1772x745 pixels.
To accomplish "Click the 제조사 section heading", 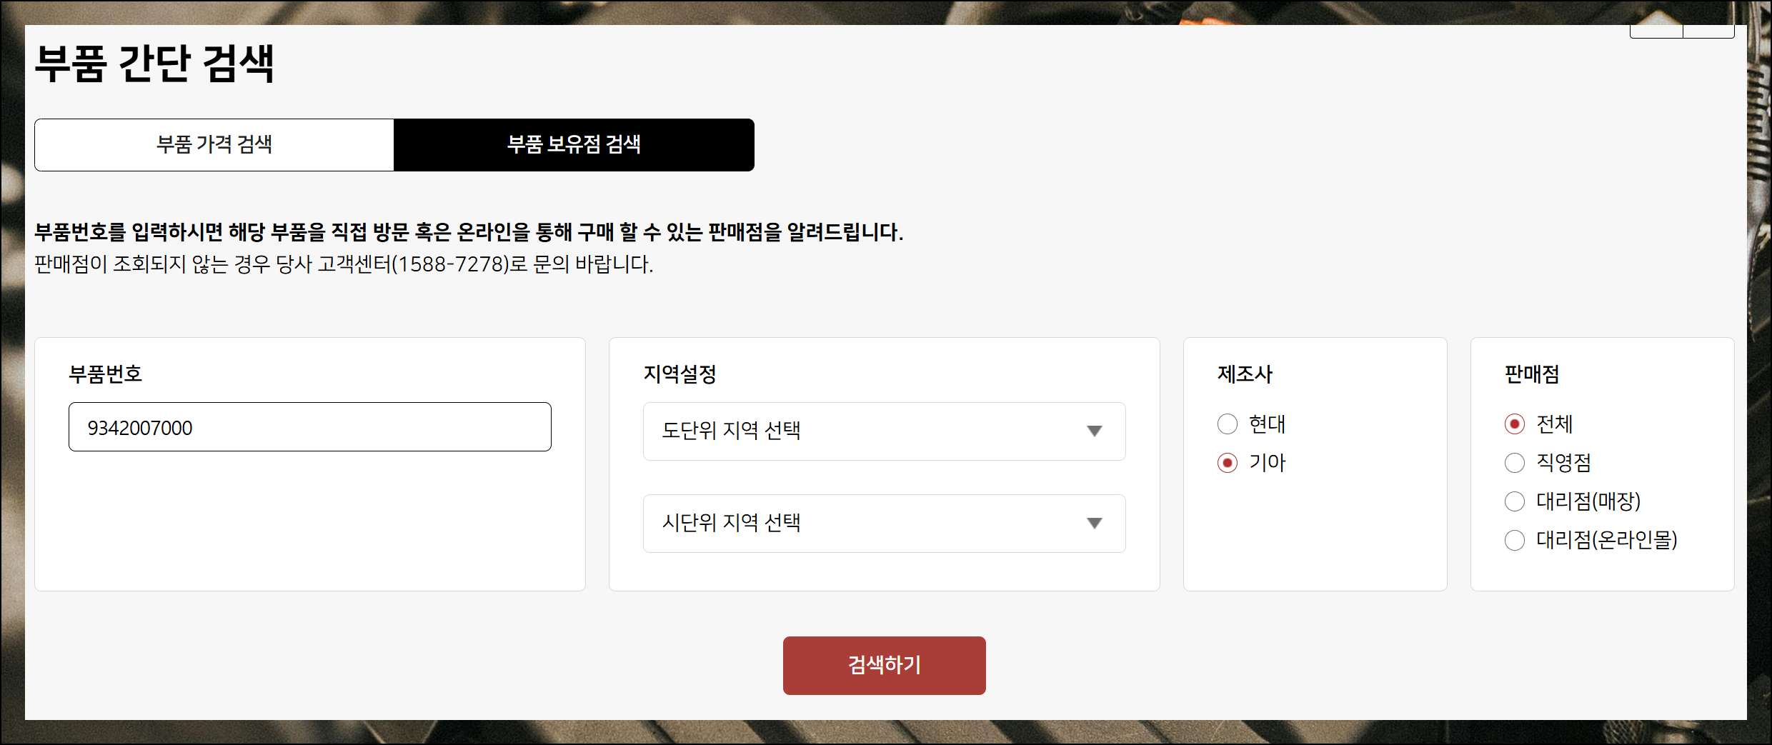I will tap(1245, 374).
